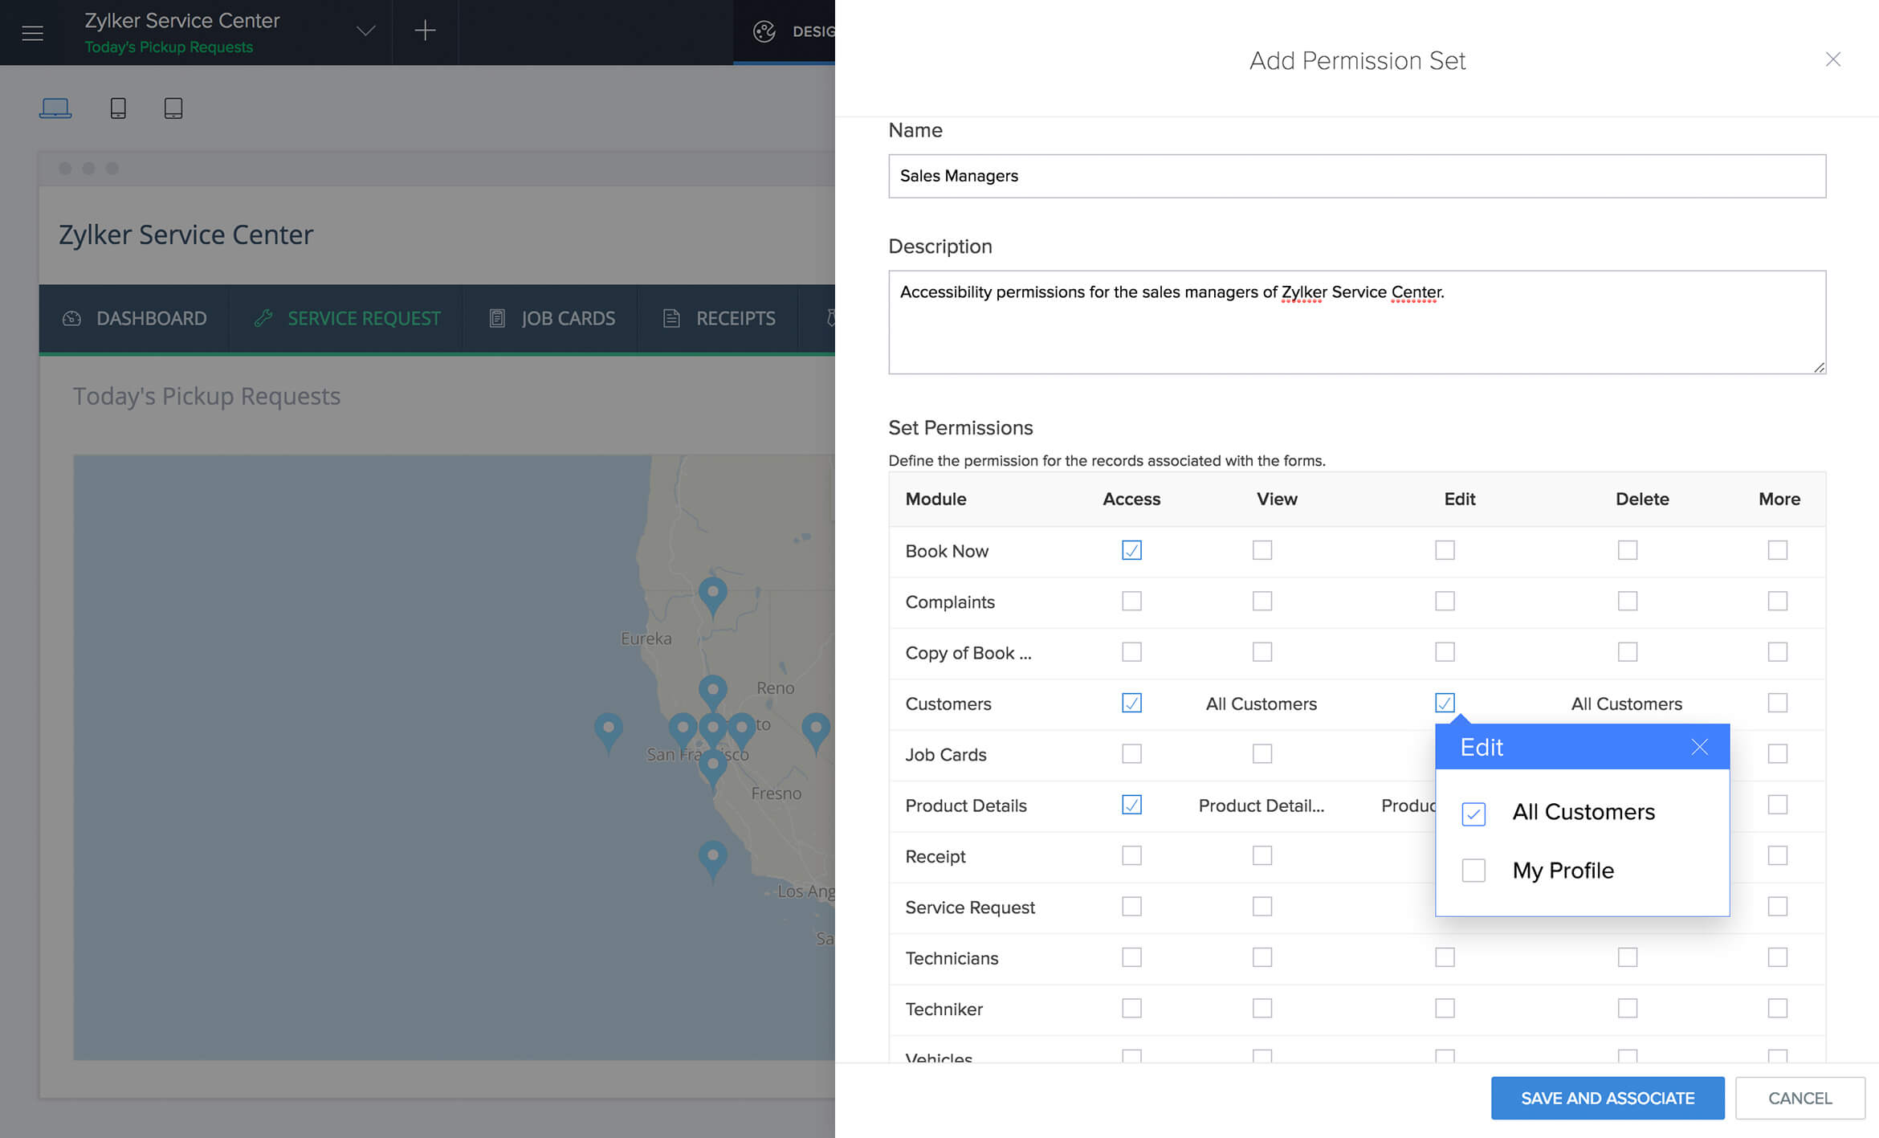Enable View for Book Now
The image size is (1879, 1138).
pyautogui.click(x=1262, y=550)
